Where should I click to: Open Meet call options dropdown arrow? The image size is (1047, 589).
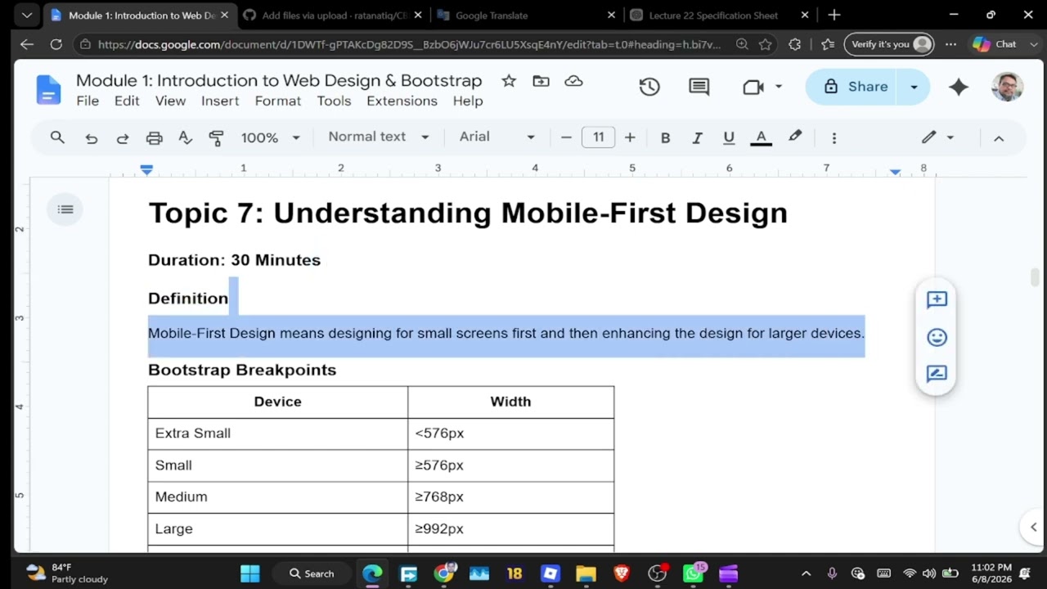[779, 87]
